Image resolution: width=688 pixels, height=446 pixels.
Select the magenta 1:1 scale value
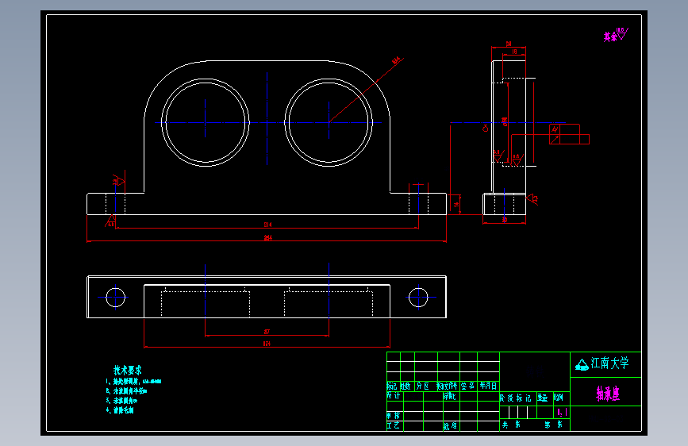coord(562,412)
